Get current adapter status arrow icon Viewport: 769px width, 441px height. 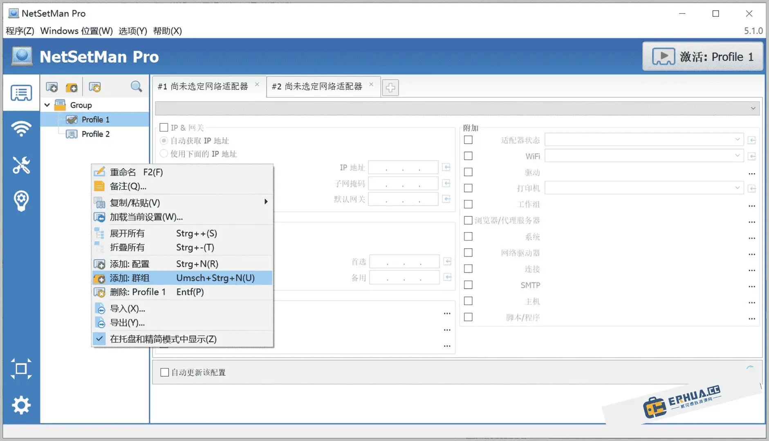pyautogui.click(x=752, y=140)
